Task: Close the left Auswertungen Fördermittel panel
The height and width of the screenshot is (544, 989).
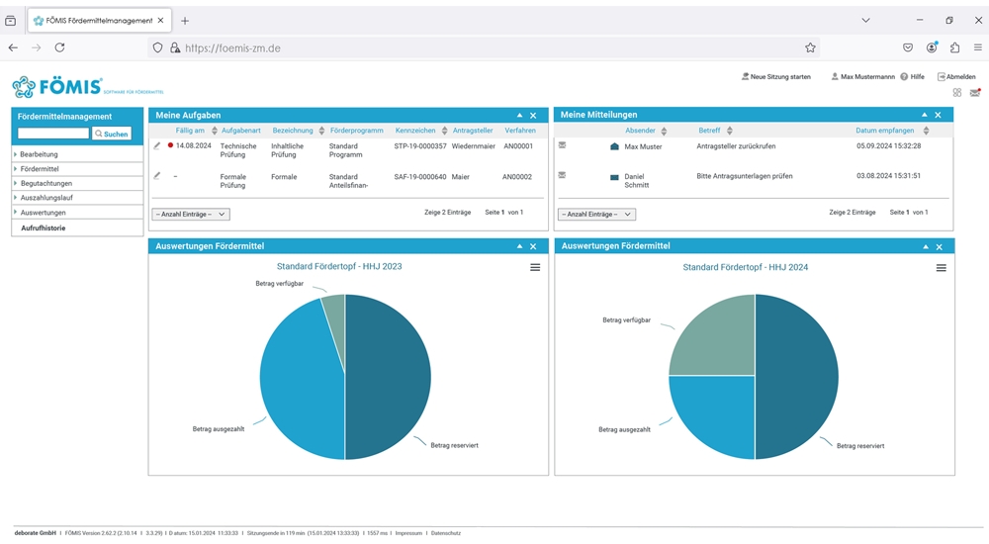Action: point(533,246)
